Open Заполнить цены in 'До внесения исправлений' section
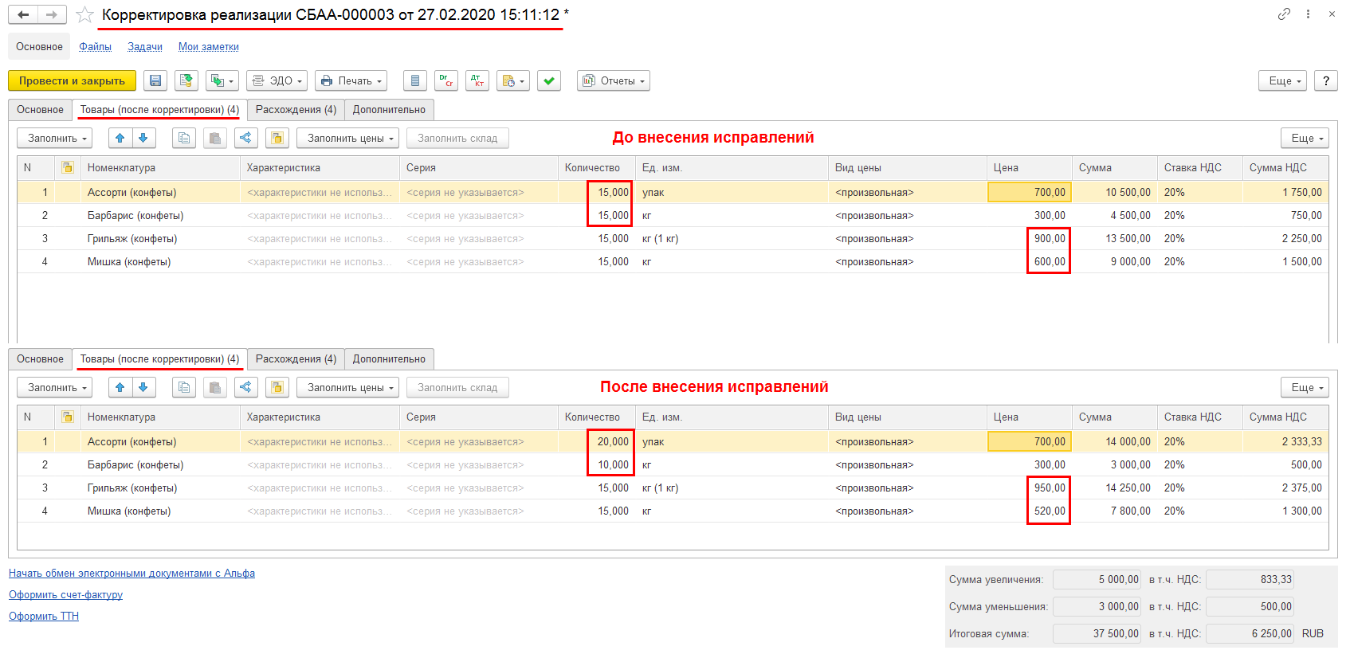The image size is (1350, 654). [x=347, y=138]
